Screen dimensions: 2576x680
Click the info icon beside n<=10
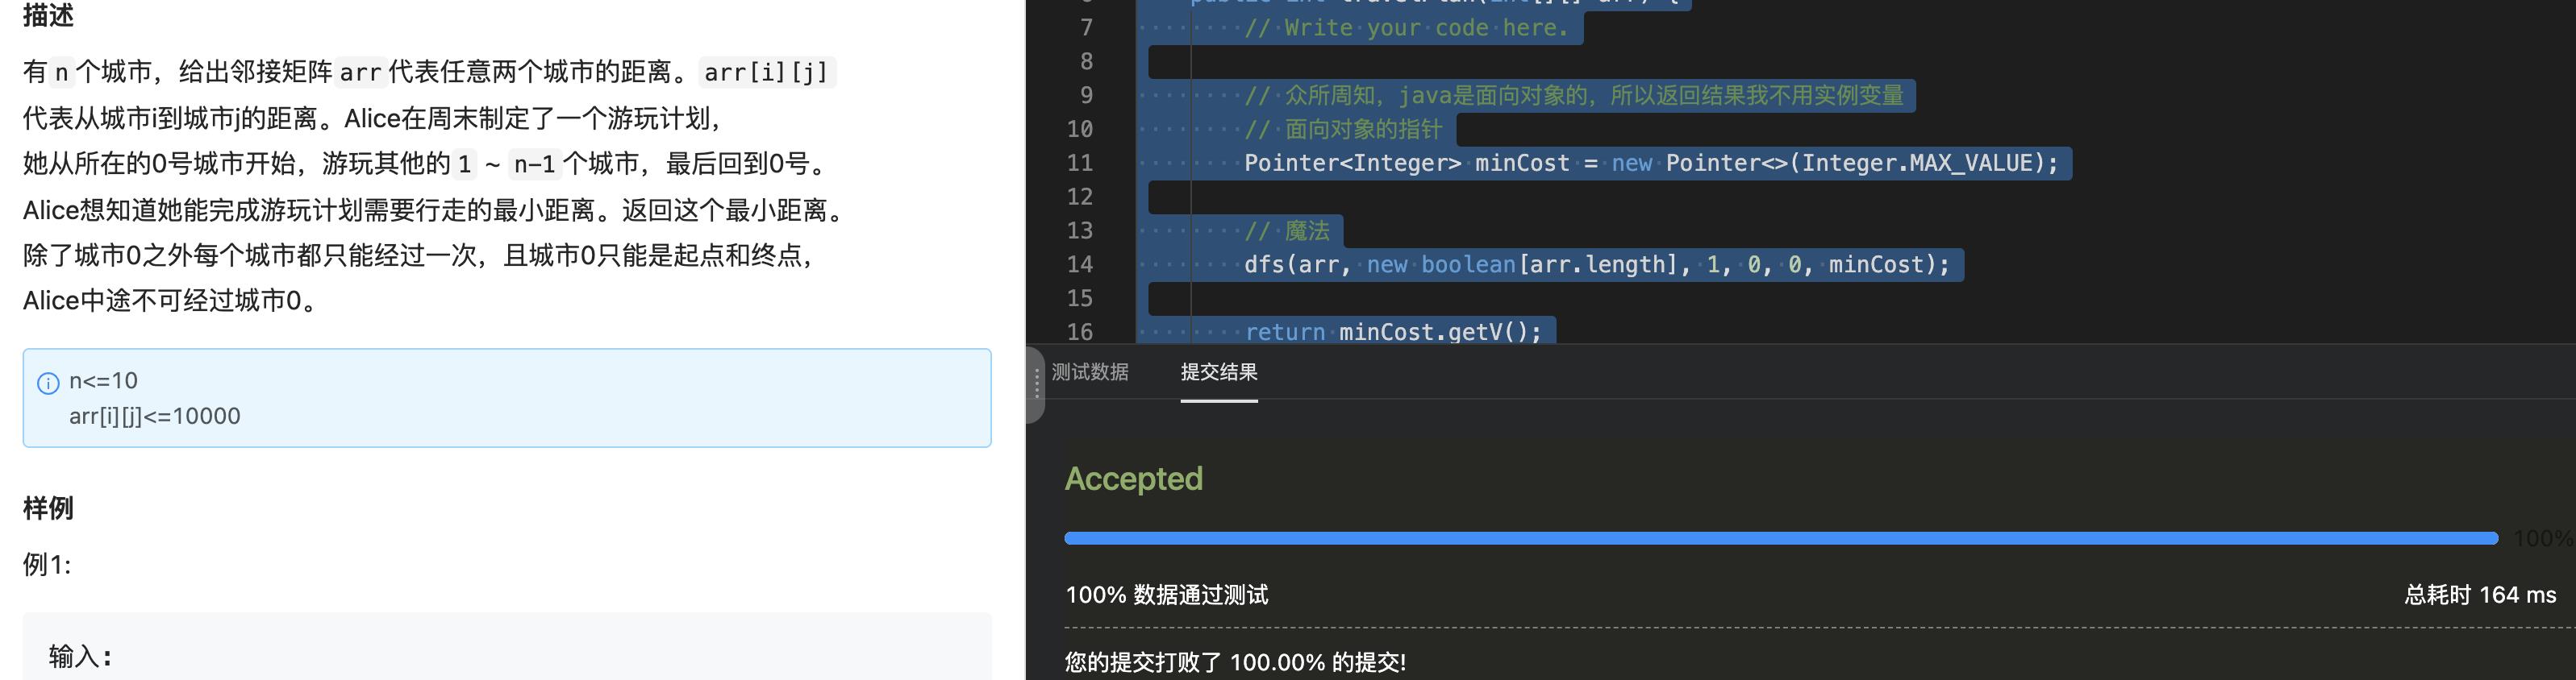click(48, 384)
